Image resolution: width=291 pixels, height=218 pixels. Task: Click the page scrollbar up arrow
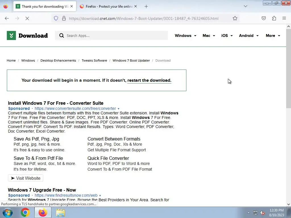click(288, 26)
